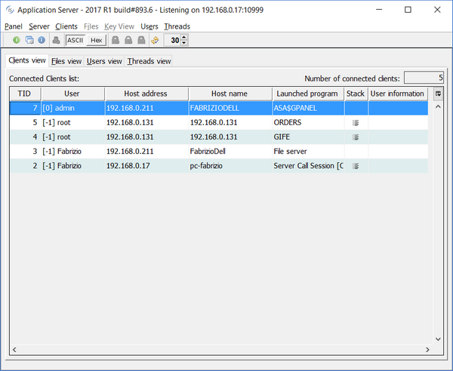
Task: Open stack icon for GIFE row
Action: (356, 136)
